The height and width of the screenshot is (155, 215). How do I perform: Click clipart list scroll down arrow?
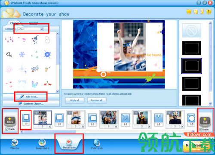coord(58,91)
